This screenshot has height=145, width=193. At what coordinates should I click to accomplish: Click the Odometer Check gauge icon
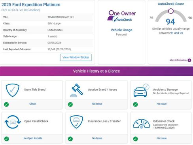[x=141, y=124]
